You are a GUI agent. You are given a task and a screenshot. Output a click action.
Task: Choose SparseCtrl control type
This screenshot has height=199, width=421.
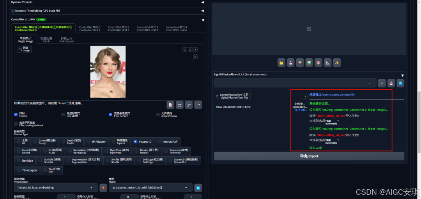coord(183,161)
